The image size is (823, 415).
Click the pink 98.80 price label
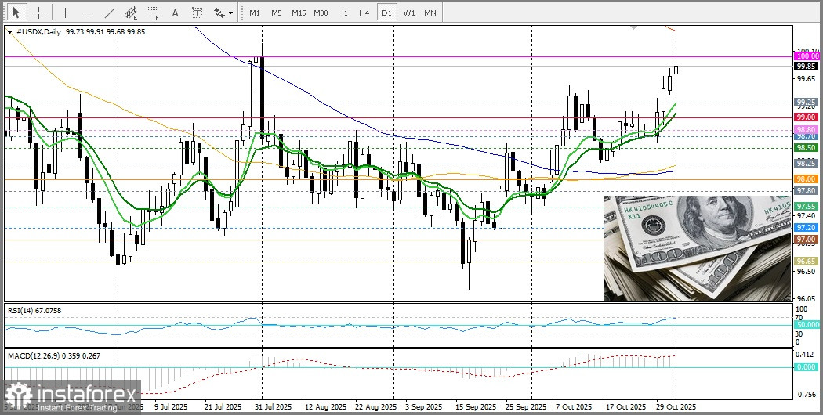pyautogui.click(x=807, y=129)
